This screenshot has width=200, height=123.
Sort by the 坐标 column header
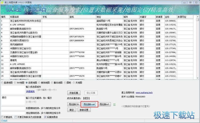[x=171, y=17]
